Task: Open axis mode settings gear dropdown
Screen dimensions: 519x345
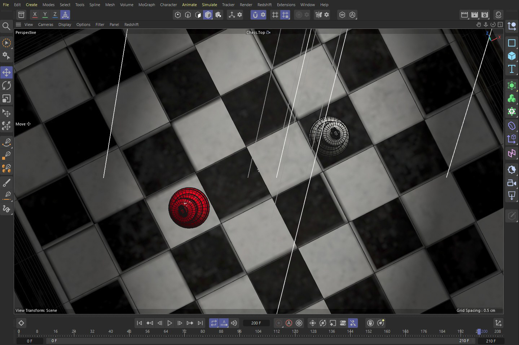Action: 240,15
